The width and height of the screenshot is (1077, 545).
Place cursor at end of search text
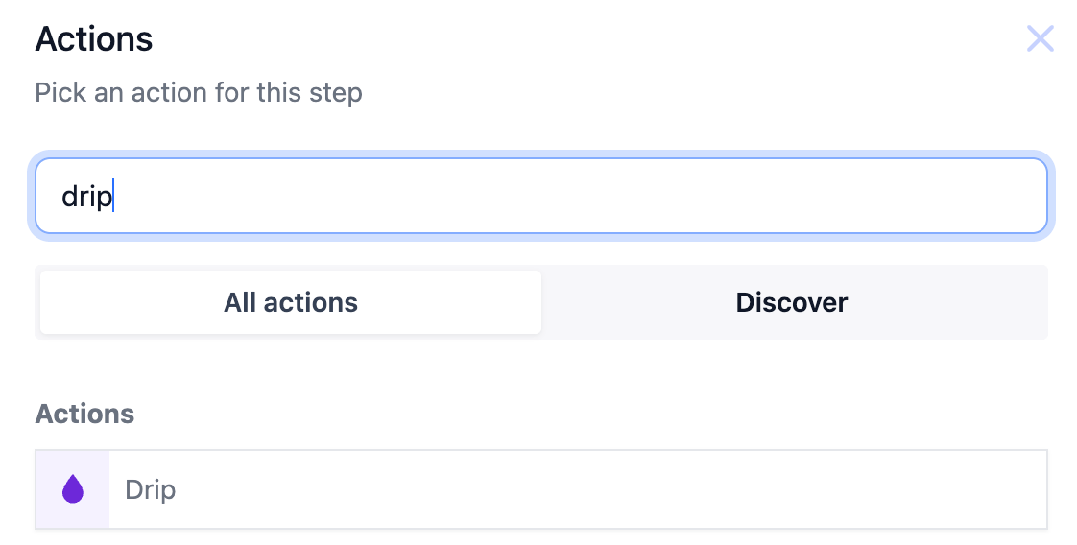pos(113,197)
